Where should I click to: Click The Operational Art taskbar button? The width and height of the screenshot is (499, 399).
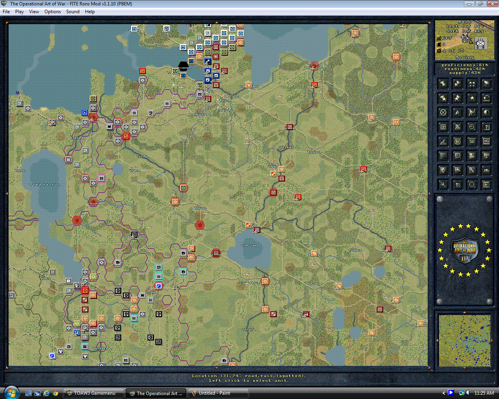[156, 393]
